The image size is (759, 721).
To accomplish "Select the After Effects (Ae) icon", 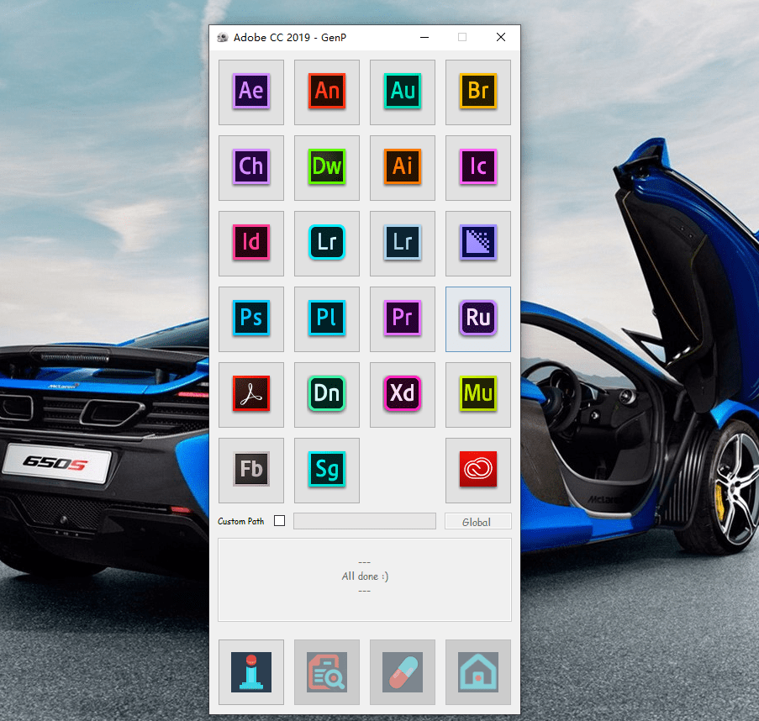I will click(250, 92).
